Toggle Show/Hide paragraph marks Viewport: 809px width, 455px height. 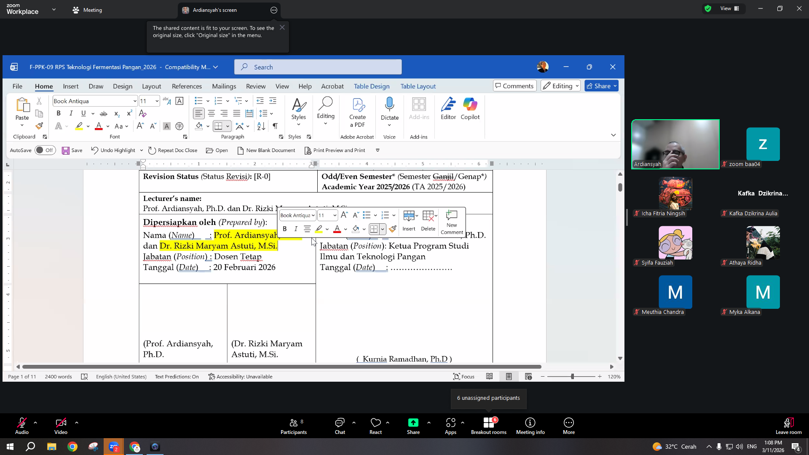pyautogui.click(x=275, y=126)
